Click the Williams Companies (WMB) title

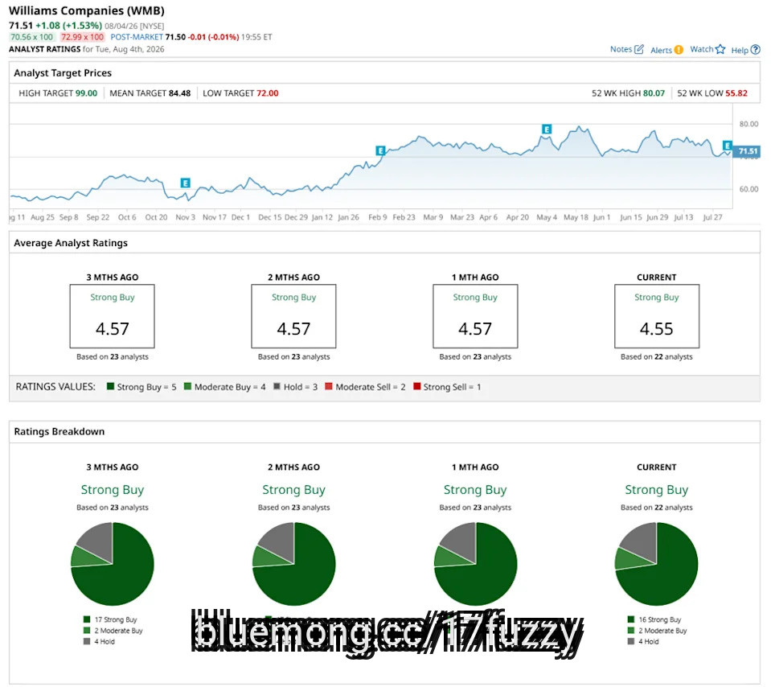[x=87, y=10]
